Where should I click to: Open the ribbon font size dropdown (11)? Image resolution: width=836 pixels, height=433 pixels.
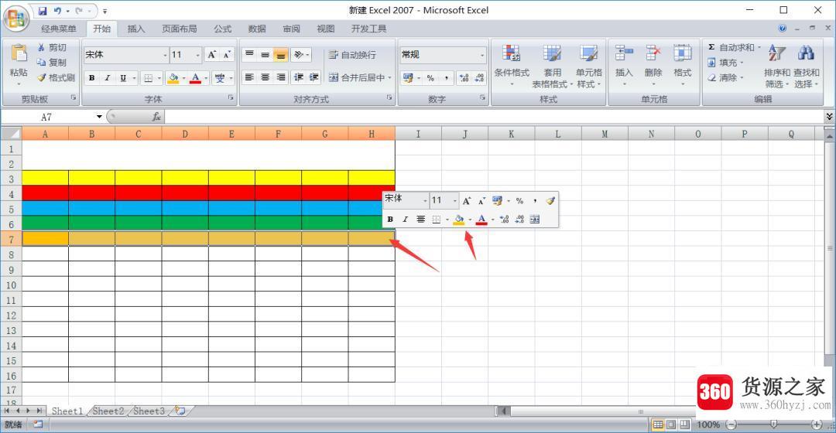click(x=198, y=55)
